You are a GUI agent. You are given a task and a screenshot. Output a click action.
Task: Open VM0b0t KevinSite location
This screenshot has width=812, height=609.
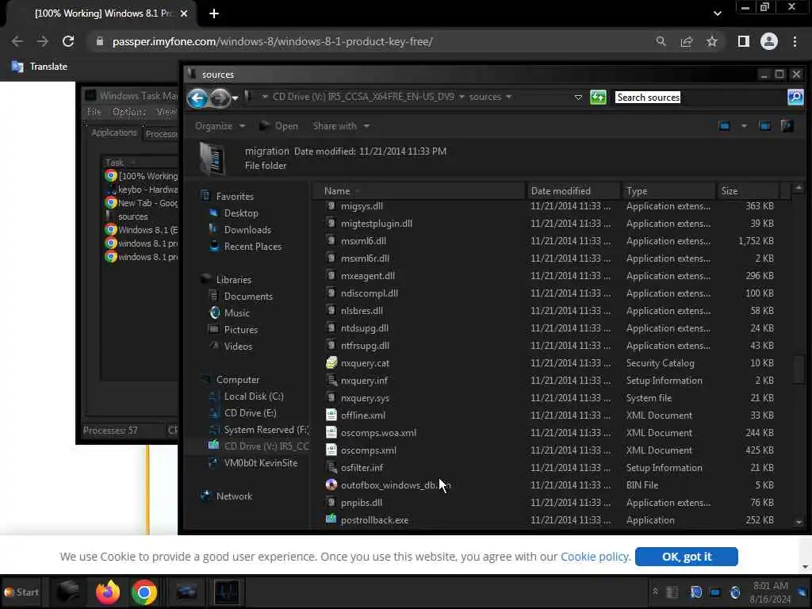coord(260,463)
